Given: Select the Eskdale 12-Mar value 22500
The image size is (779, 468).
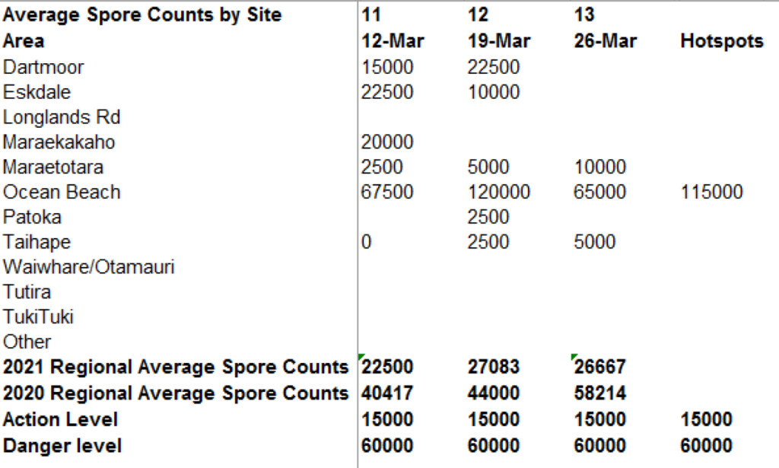Looking at the screenshot, I should (x=388, y=92).
